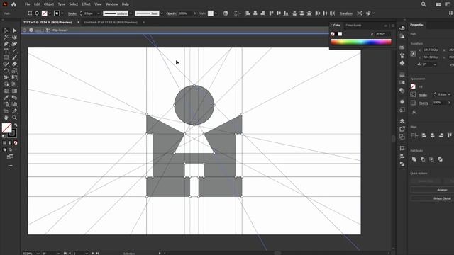Click Pathfinder Minus Front icon
The height and width of the screenshot is (255, 454).
point(423,159)
